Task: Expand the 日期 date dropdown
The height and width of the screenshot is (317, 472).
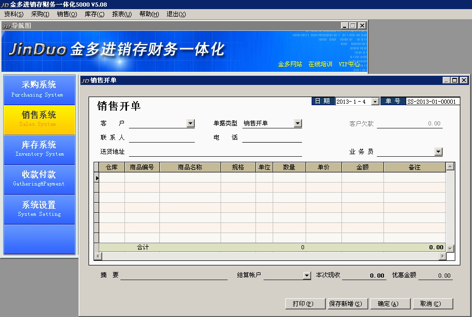Action: click(x=375, y=102)
